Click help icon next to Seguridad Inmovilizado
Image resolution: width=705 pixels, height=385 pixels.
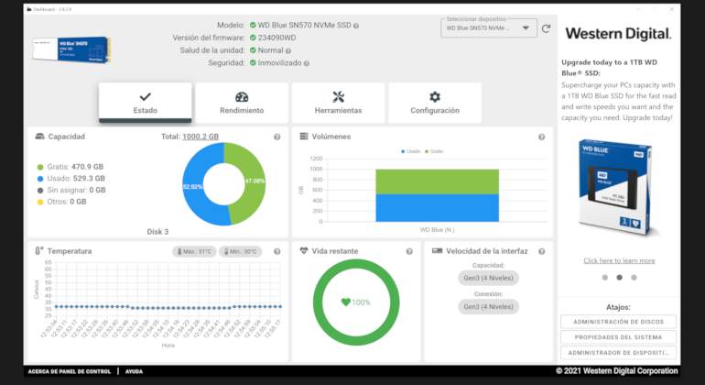pyautogui.click(x=307, y=63)
